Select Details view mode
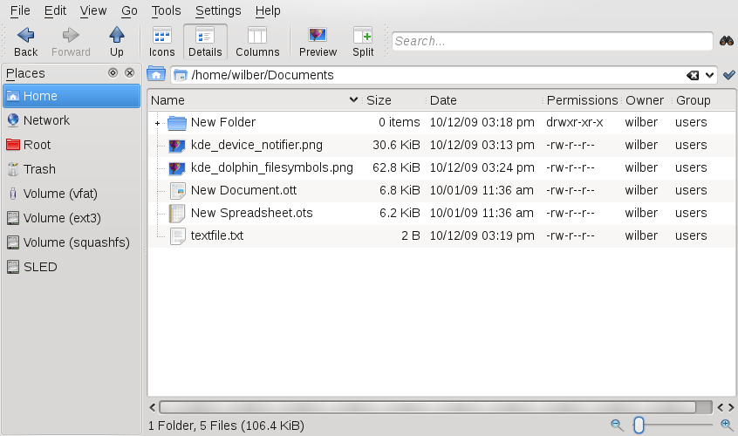This screenshot has height=436, width=738. (205, 42)
